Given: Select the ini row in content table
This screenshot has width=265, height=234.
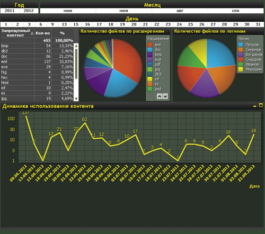Looking at the screenshot, I should pyautogui.click(x=37, y=93).
